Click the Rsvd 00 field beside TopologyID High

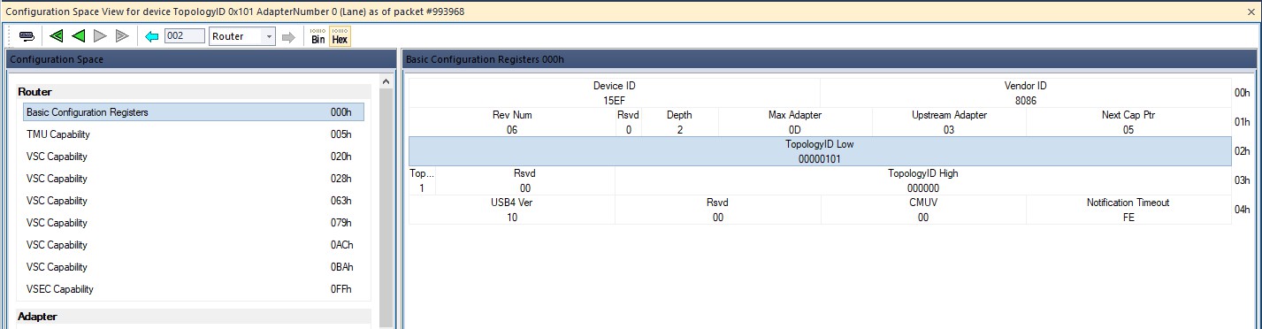click(x=525, y=180)
